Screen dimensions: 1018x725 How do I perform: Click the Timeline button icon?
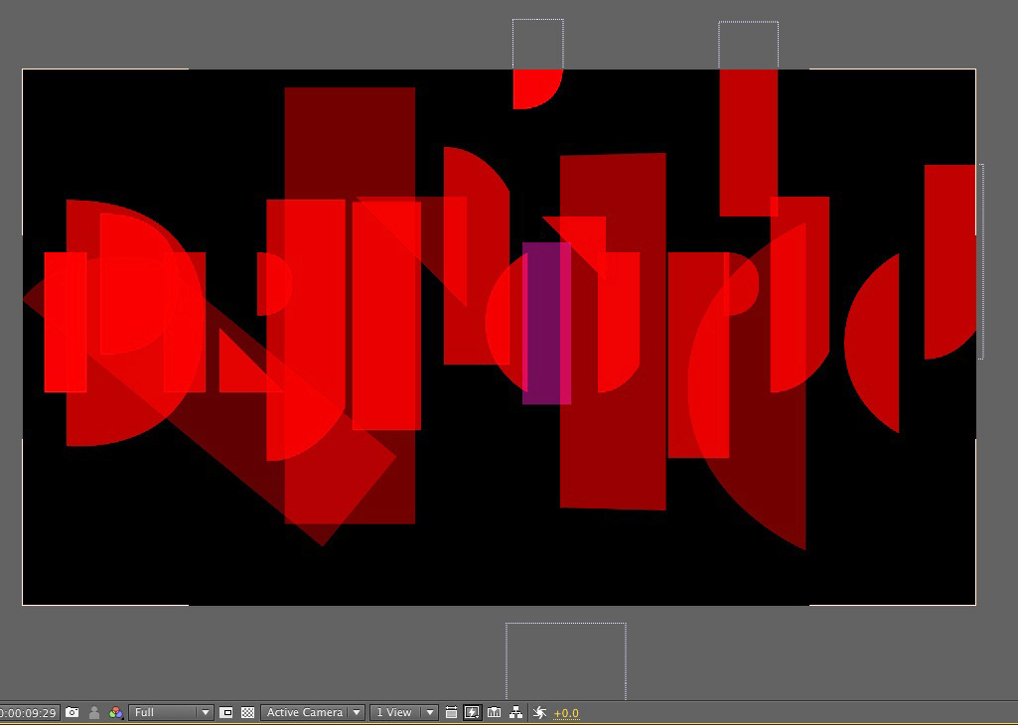click(x=494, y=713)
